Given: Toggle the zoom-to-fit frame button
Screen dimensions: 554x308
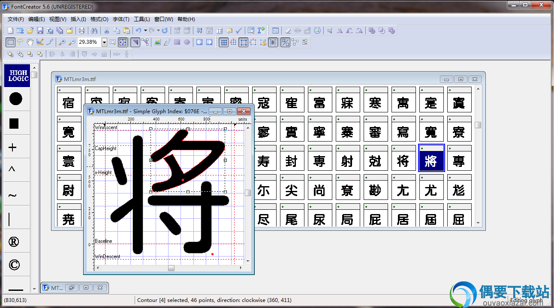Looking at the screenshot, I should [x=123, y=42].
